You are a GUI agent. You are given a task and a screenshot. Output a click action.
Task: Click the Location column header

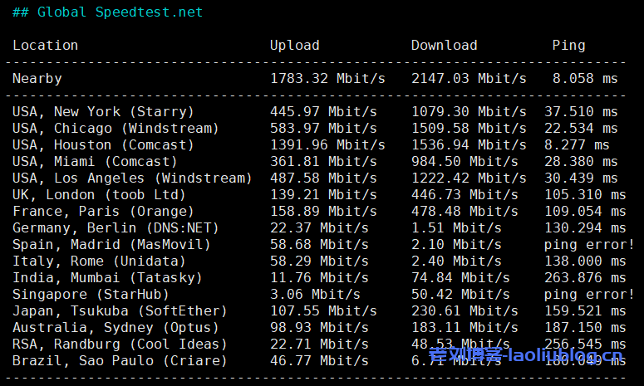pyautogui.click(x=45, y=46)
